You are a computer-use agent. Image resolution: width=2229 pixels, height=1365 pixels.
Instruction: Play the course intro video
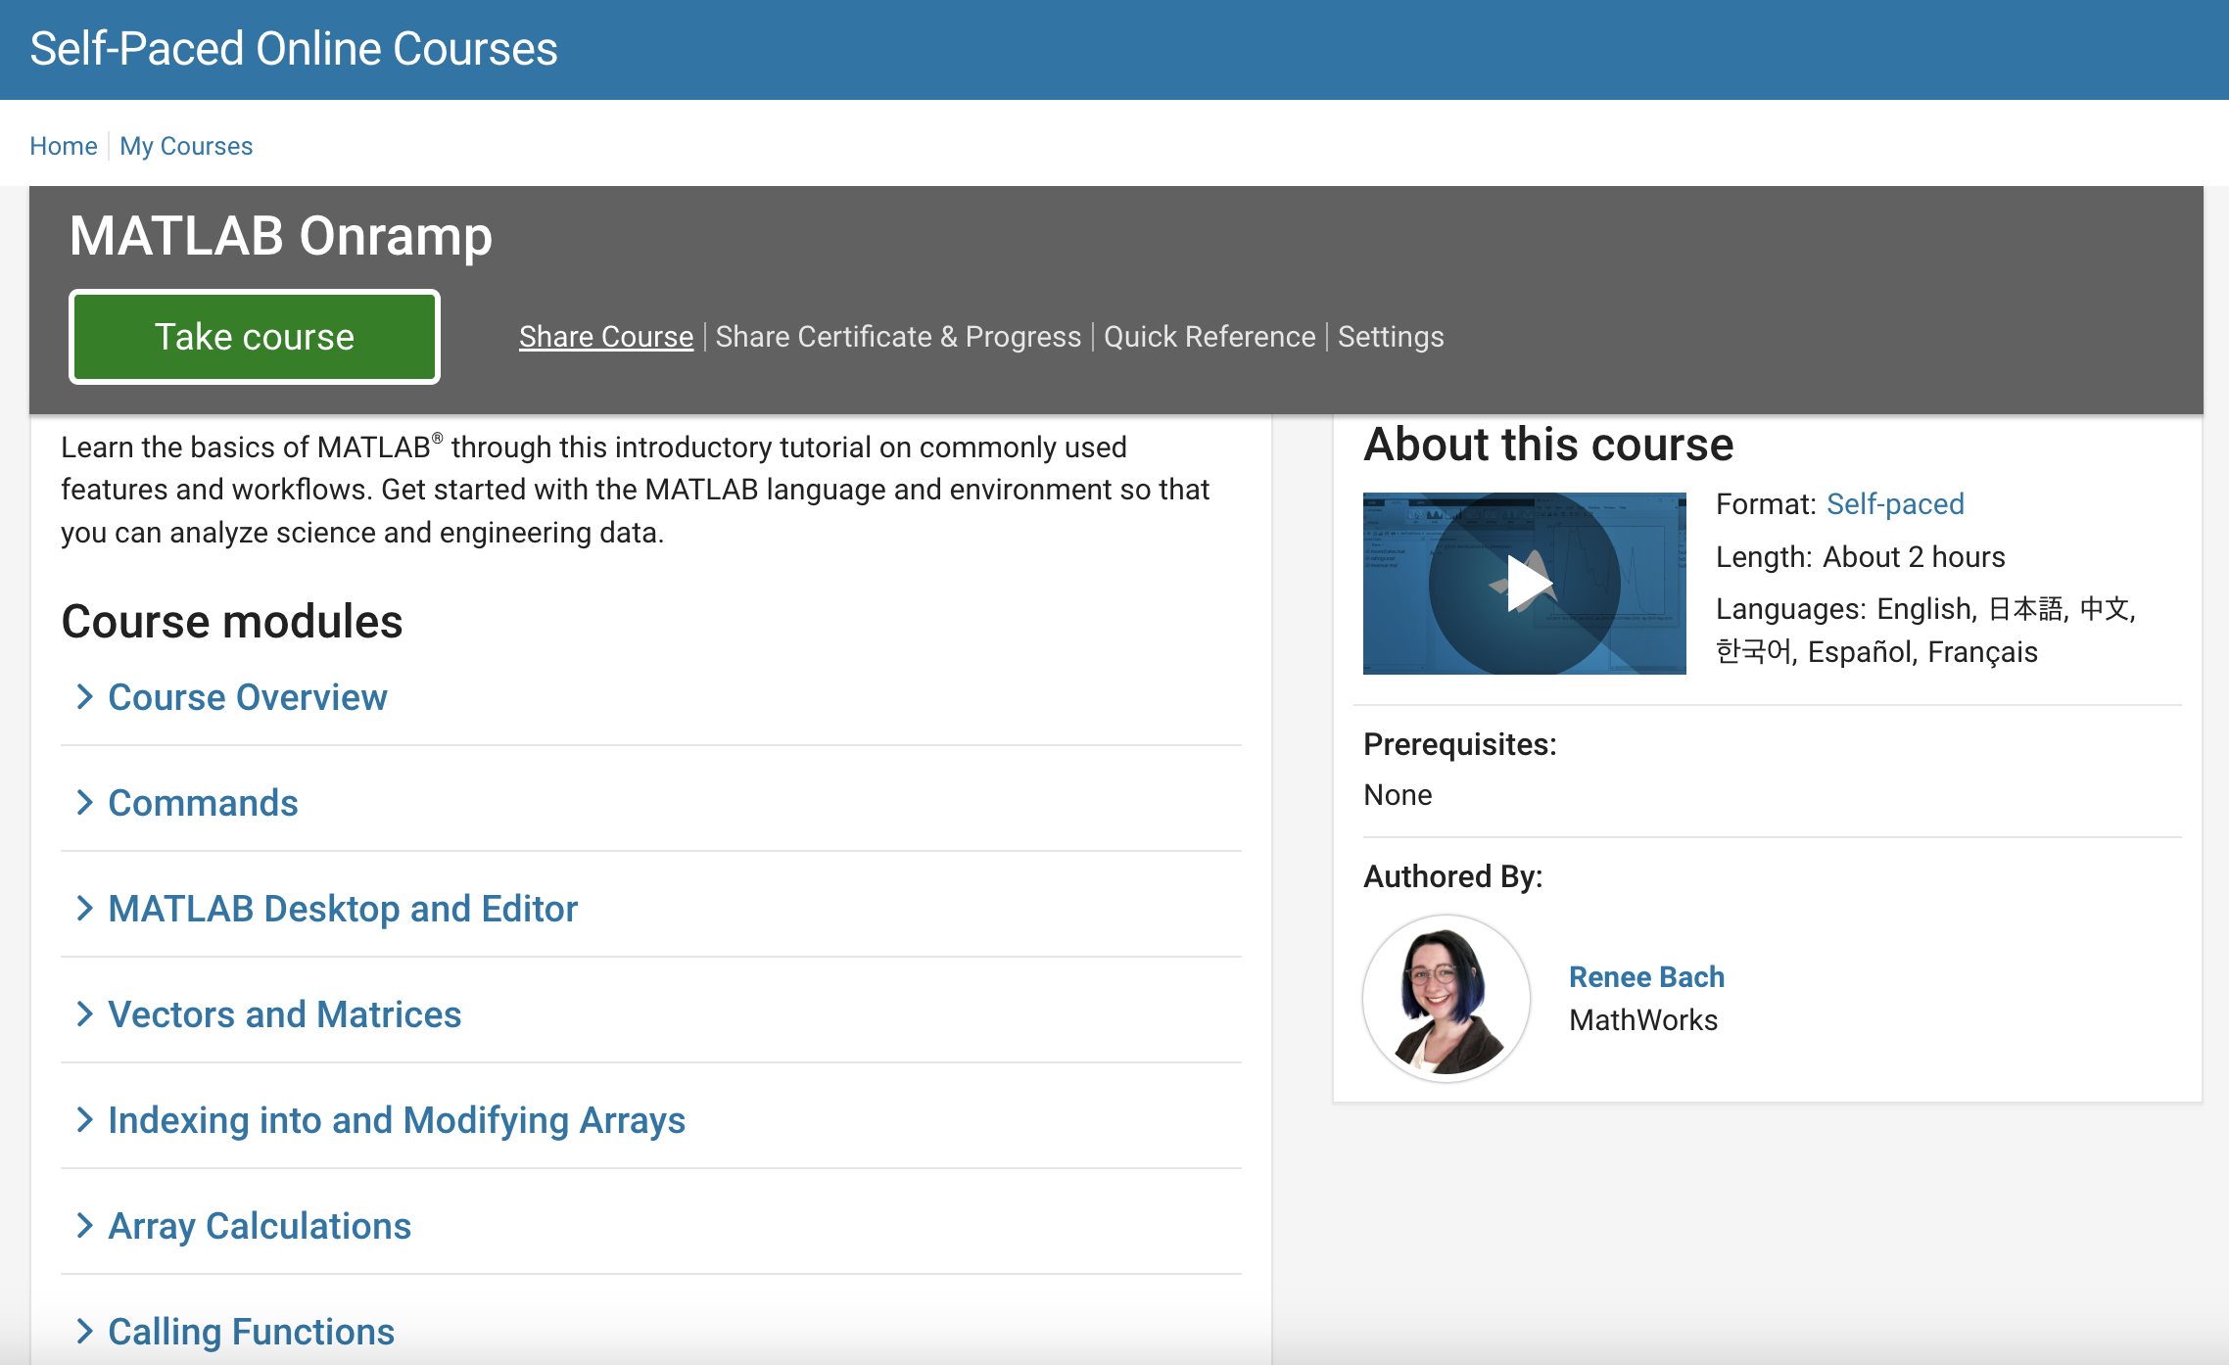pos(1524,584)
